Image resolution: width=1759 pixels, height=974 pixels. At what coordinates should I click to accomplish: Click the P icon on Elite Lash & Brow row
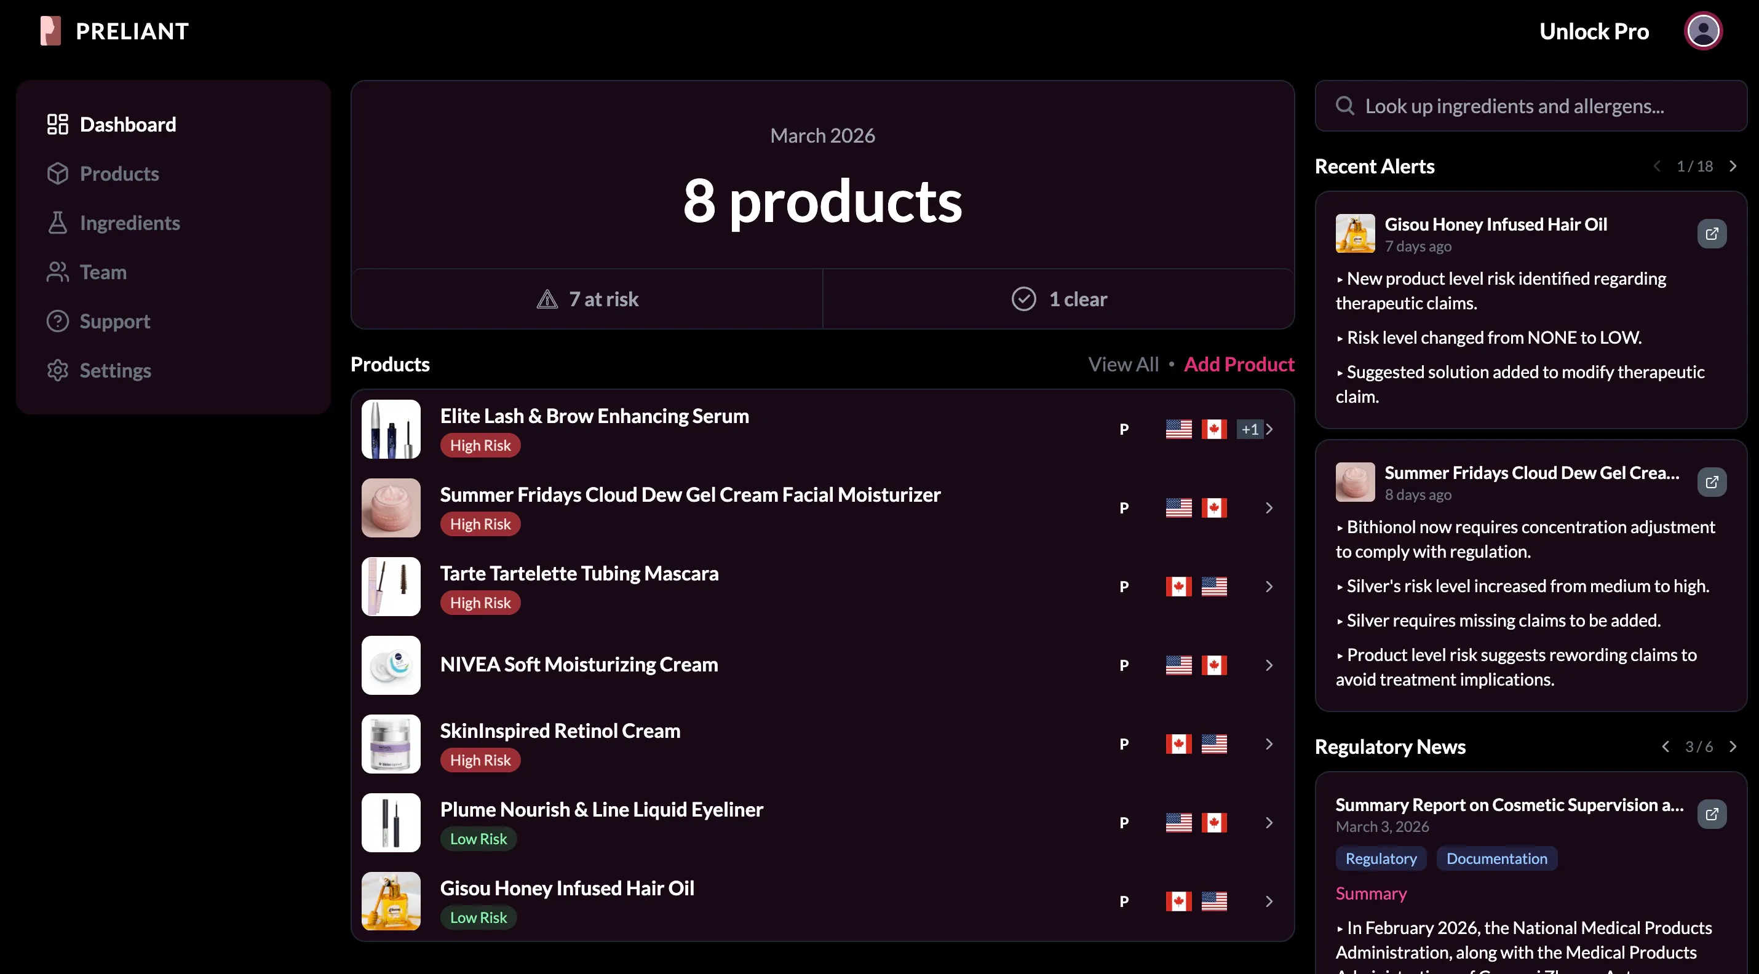pyautogui.click(x=1124, y=429)
